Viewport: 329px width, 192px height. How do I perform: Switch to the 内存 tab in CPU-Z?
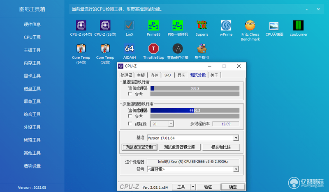tap(154, 75)
